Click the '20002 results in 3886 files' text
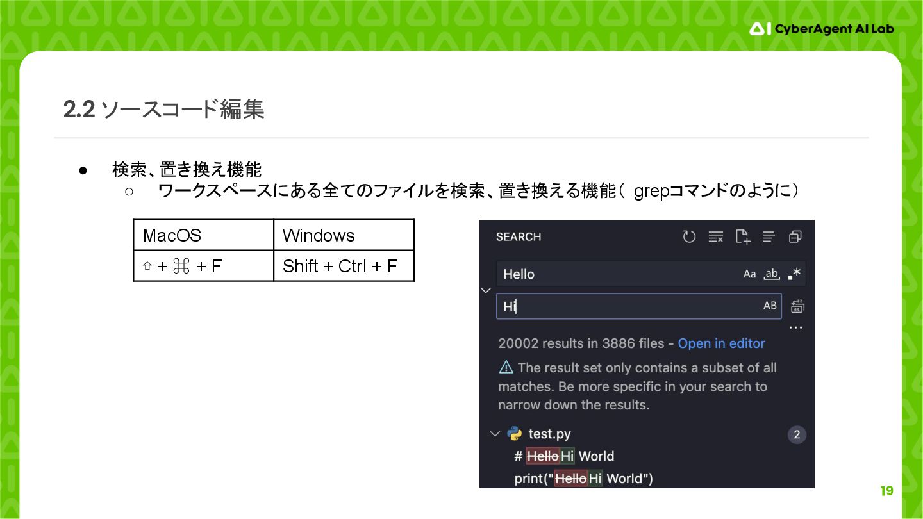Viewport: 923px width, 519px height. tap(581, 343)
